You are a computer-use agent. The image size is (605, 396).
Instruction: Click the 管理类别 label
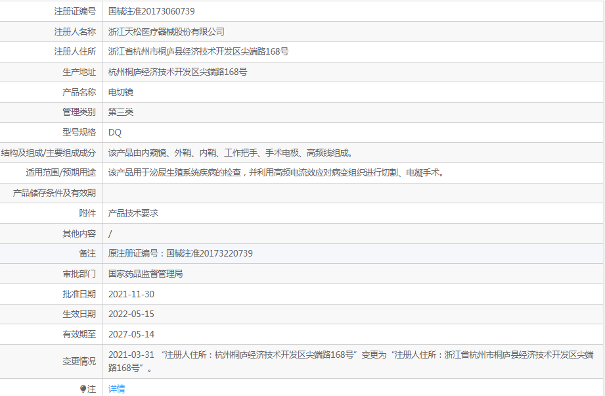point(79,112)
